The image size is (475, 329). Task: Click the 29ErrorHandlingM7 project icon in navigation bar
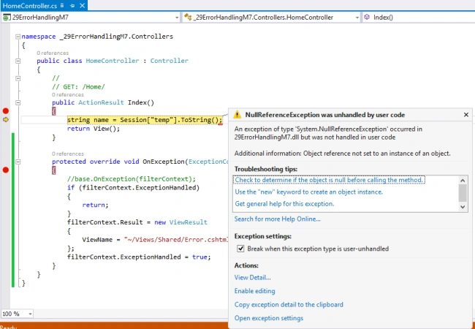tap(7, 18)
